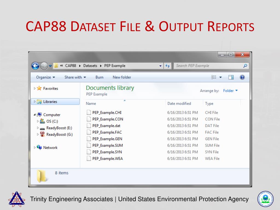Click into the Search PEP Example field
This screenshot has width=280, height=210.
[208, 66]
